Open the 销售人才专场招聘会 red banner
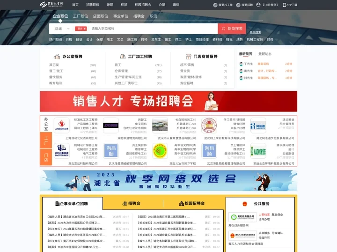The image size is (337, 252). (168, 101)
